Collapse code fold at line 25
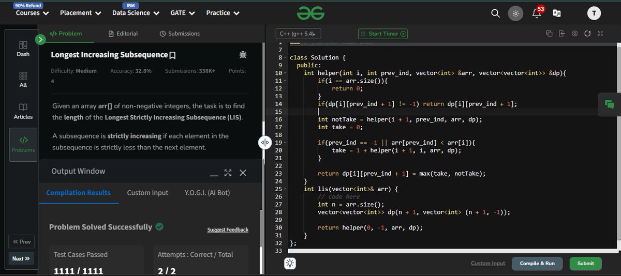 click(x=285, y=189)
